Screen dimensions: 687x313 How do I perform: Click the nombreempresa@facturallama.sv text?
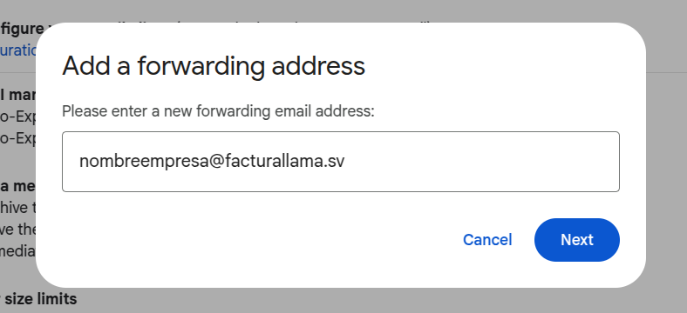tap(212, 161)
